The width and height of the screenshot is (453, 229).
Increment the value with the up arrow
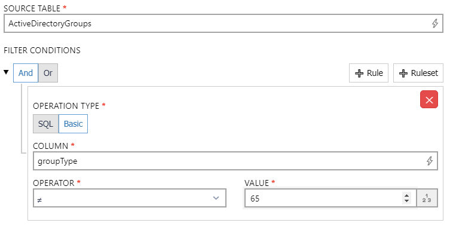pos(406,195)
